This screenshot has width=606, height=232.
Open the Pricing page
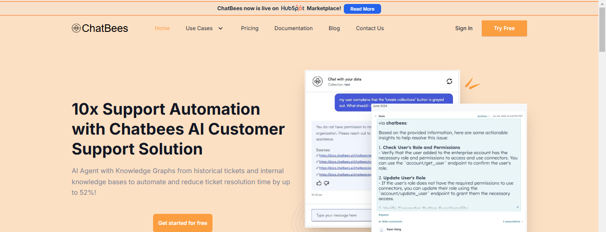(x=250, y=28)
